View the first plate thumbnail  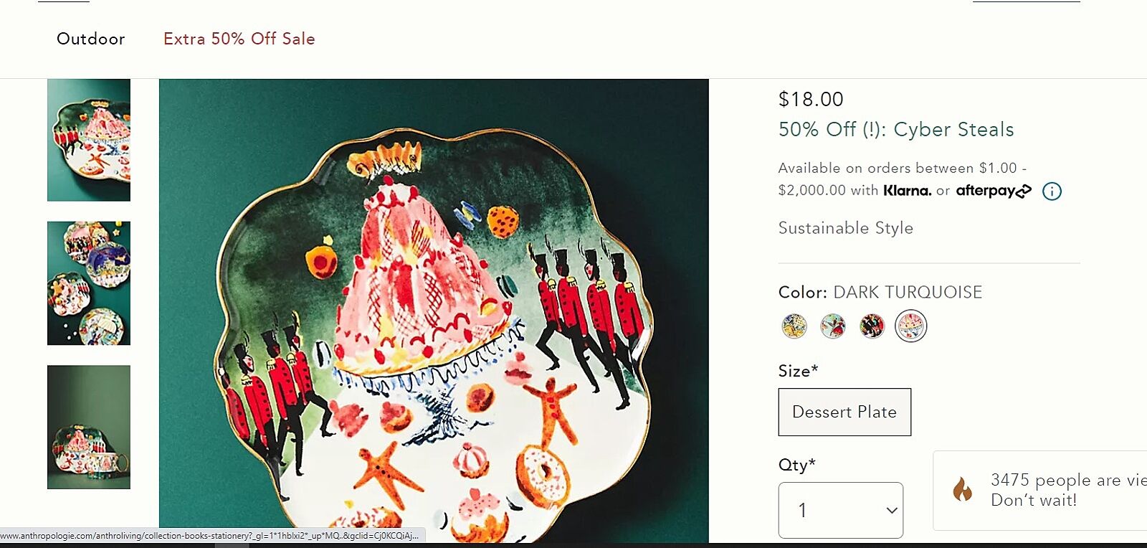click(x=89, y=140)
